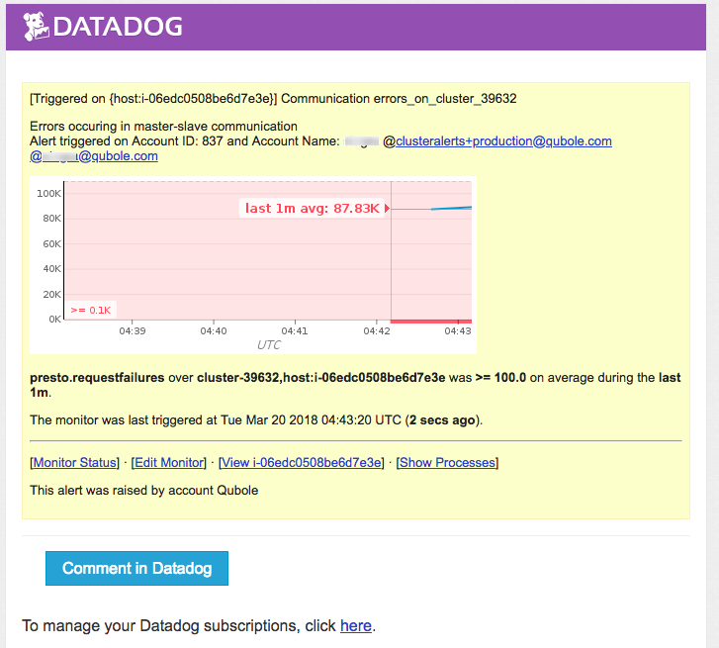
Task: Click the 'presto.requestfailures' metric name
Action: (x=97, y=378)
